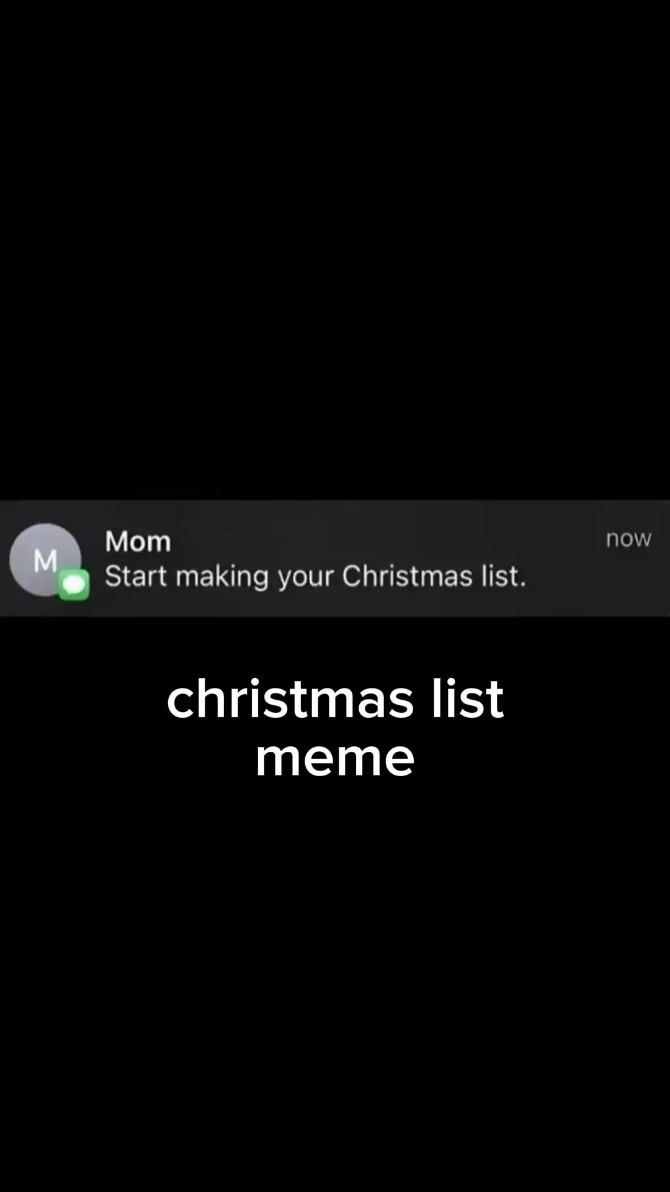This screenshot has height=1192, width=670.
Task: Tap the 'christmas list' caption line
Action: [335, 698]
